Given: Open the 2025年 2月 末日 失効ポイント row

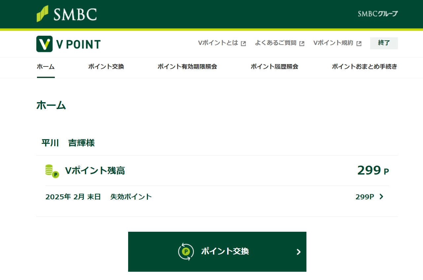Looking at the screenshot, I should [x=98, y=197].
